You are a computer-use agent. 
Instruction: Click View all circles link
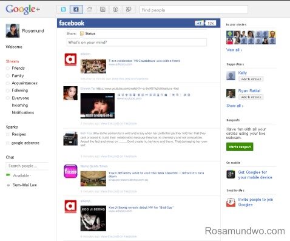click(234, 50)
